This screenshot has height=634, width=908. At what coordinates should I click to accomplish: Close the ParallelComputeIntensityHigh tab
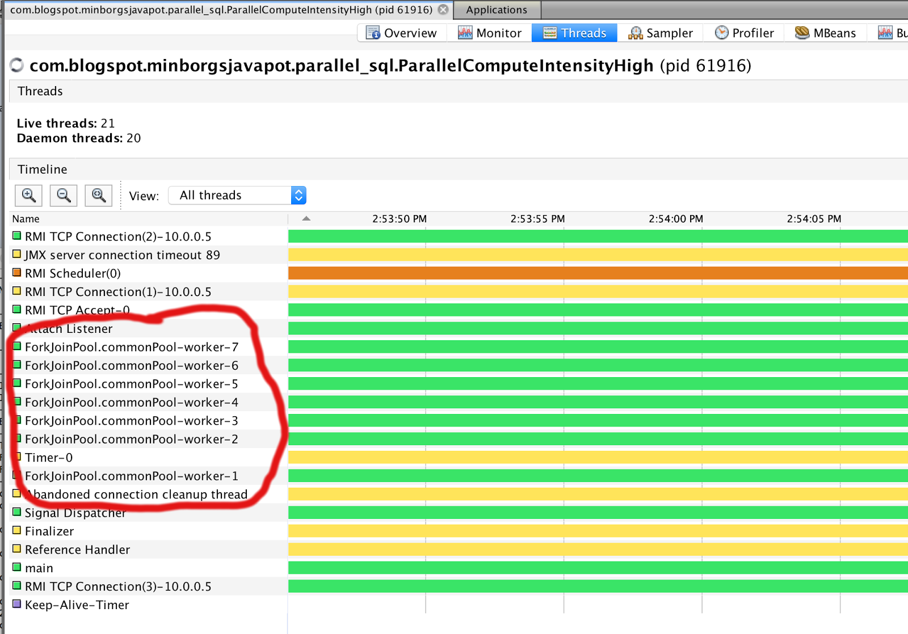(443, 10)
